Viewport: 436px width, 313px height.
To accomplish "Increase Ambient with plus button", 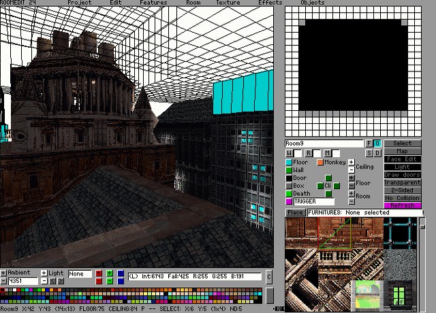I will pos(3,273).
